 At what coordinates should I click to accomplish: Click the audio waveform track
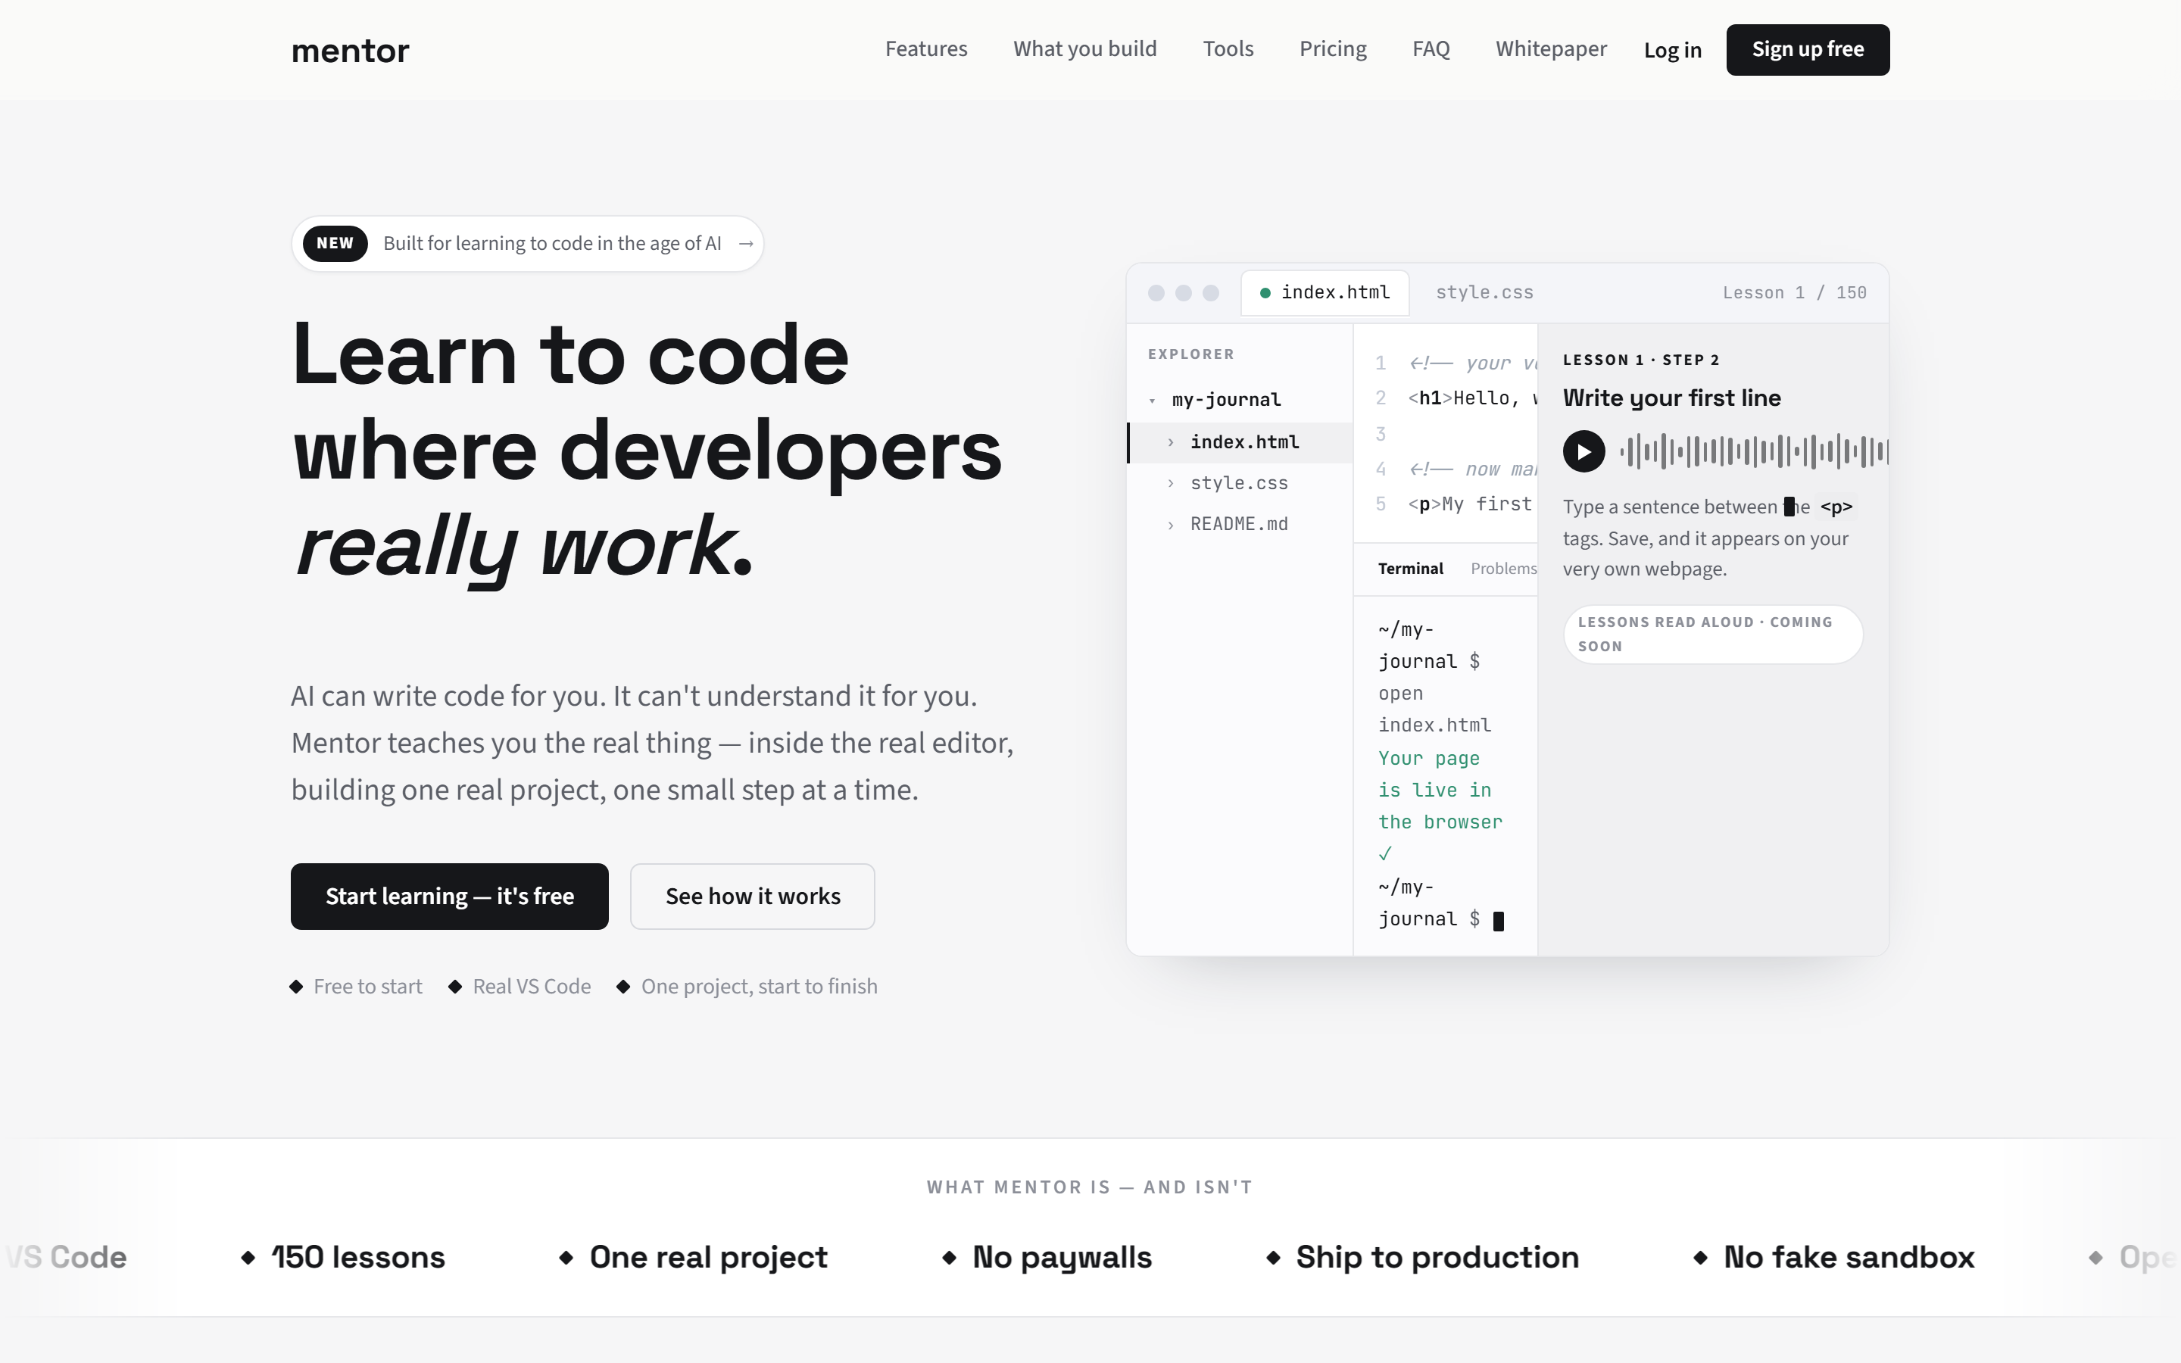pyautogui.click(x=1754, y=451)
